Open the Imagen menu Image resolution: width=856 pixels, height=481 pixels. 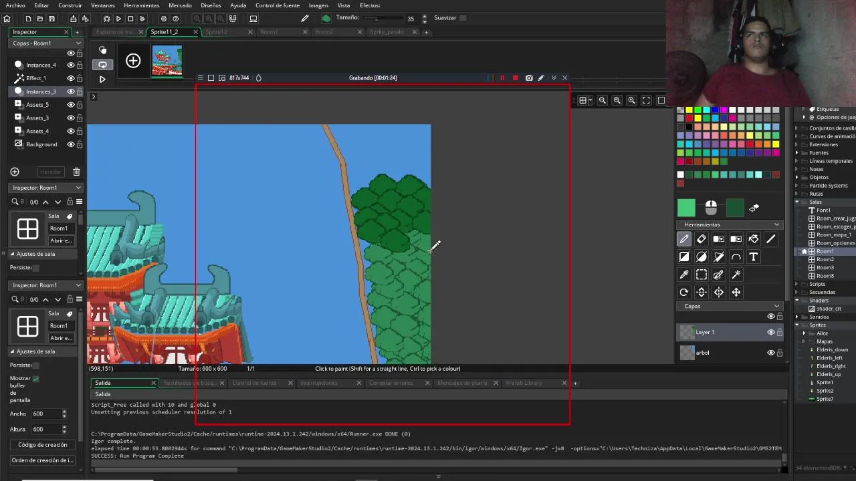point(318,5)
